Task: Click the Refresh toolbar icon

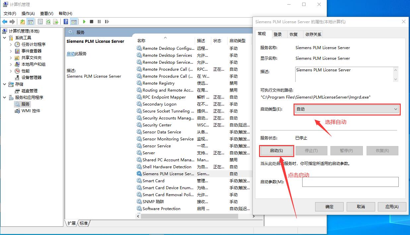Action: tap(48, 22)
